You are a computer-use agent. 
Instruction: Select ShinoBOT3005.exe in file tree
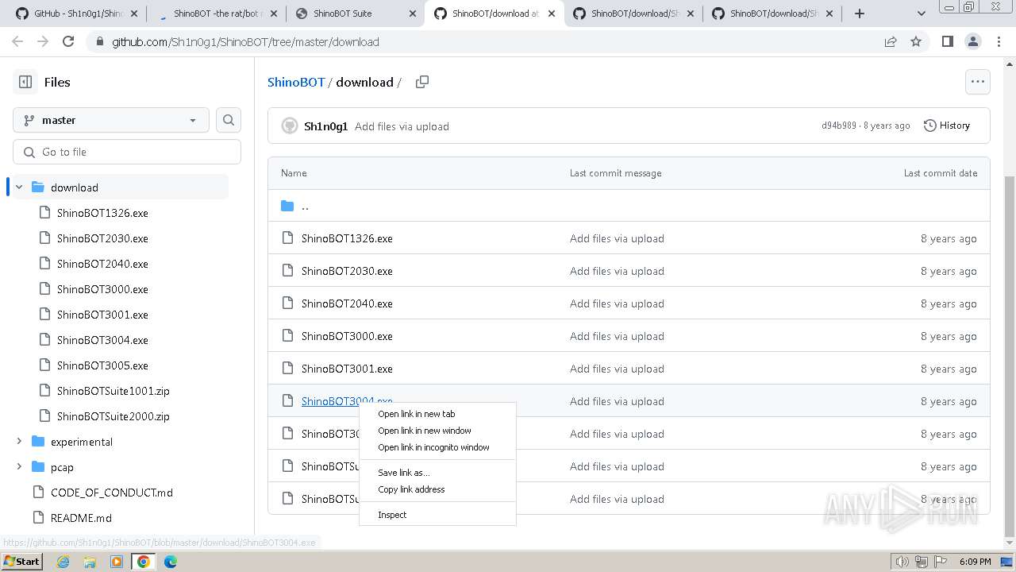pos(102,365)
